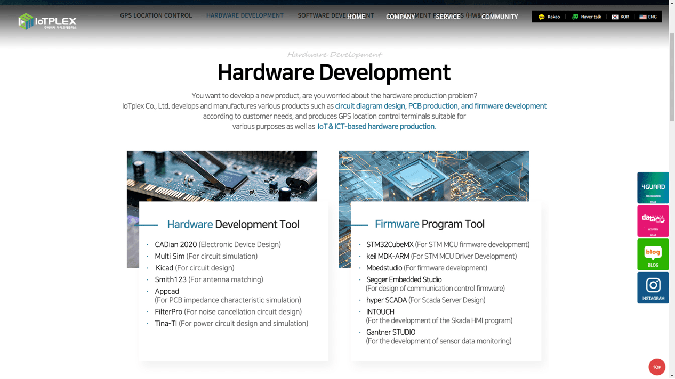Click the processor chip image thumbnail
Viewport: 675px width, 379px height.
(x=434, y=176)
